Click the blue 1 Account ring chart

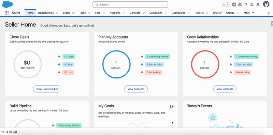point(116,64)
